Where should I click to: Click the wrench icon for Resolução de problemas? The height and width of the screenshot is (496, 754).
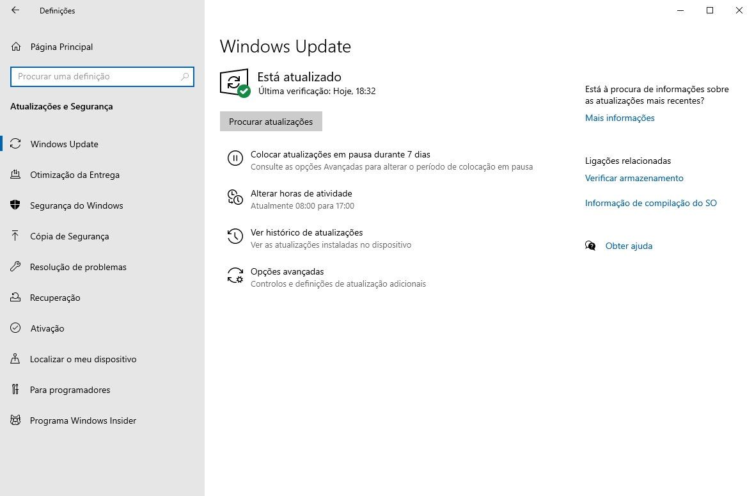15,266
